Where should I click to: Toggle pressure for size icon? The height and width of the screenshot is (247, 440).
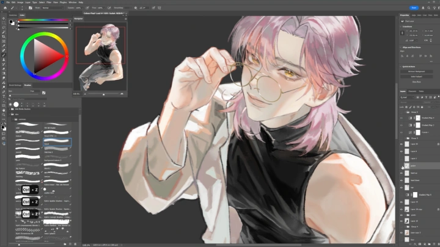tap(153, 8)
